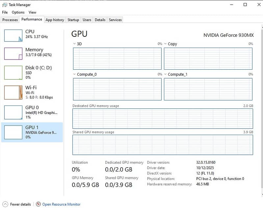The image size is (263, 211).
Task: Select the Wi-Fi throughput mini graph
Action: click(13, 93)
